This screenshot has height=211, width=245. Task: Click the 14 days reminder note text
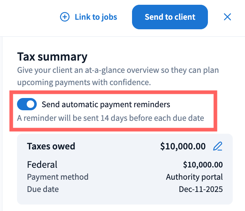tap(110, 118)
